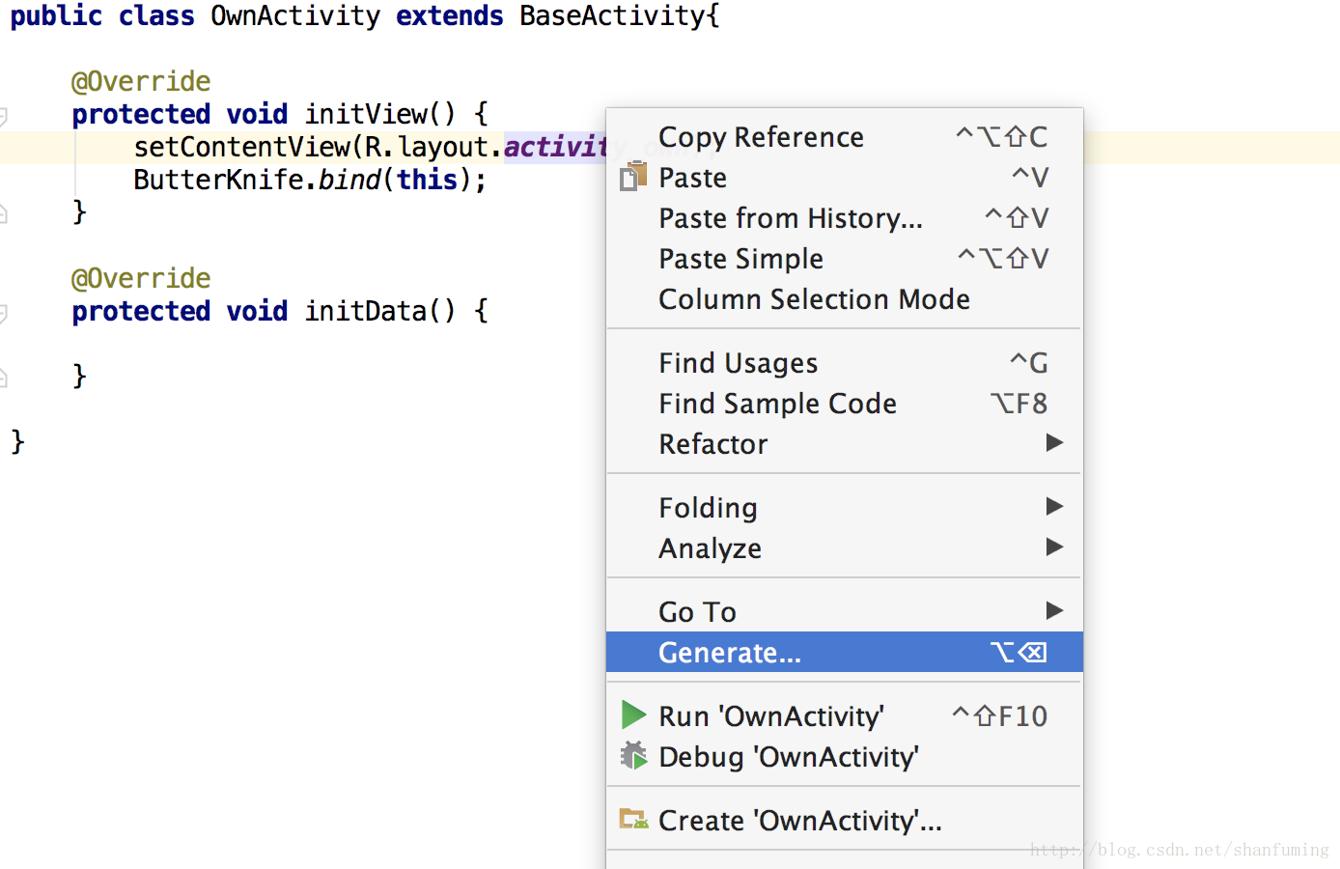Click the fold end marker of initData
Screen dimensions: 1340x869
(x=4, y=378)
